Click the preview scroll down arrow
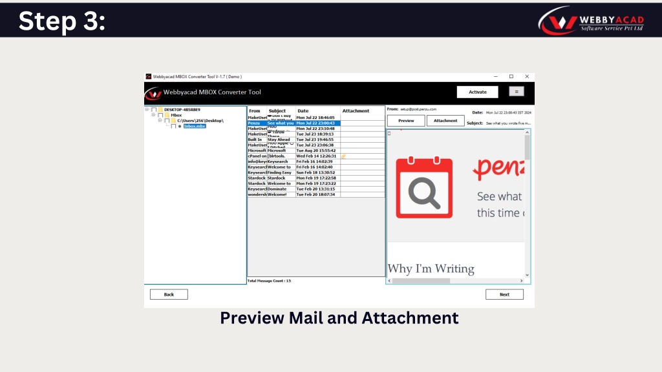 [527, 275]
